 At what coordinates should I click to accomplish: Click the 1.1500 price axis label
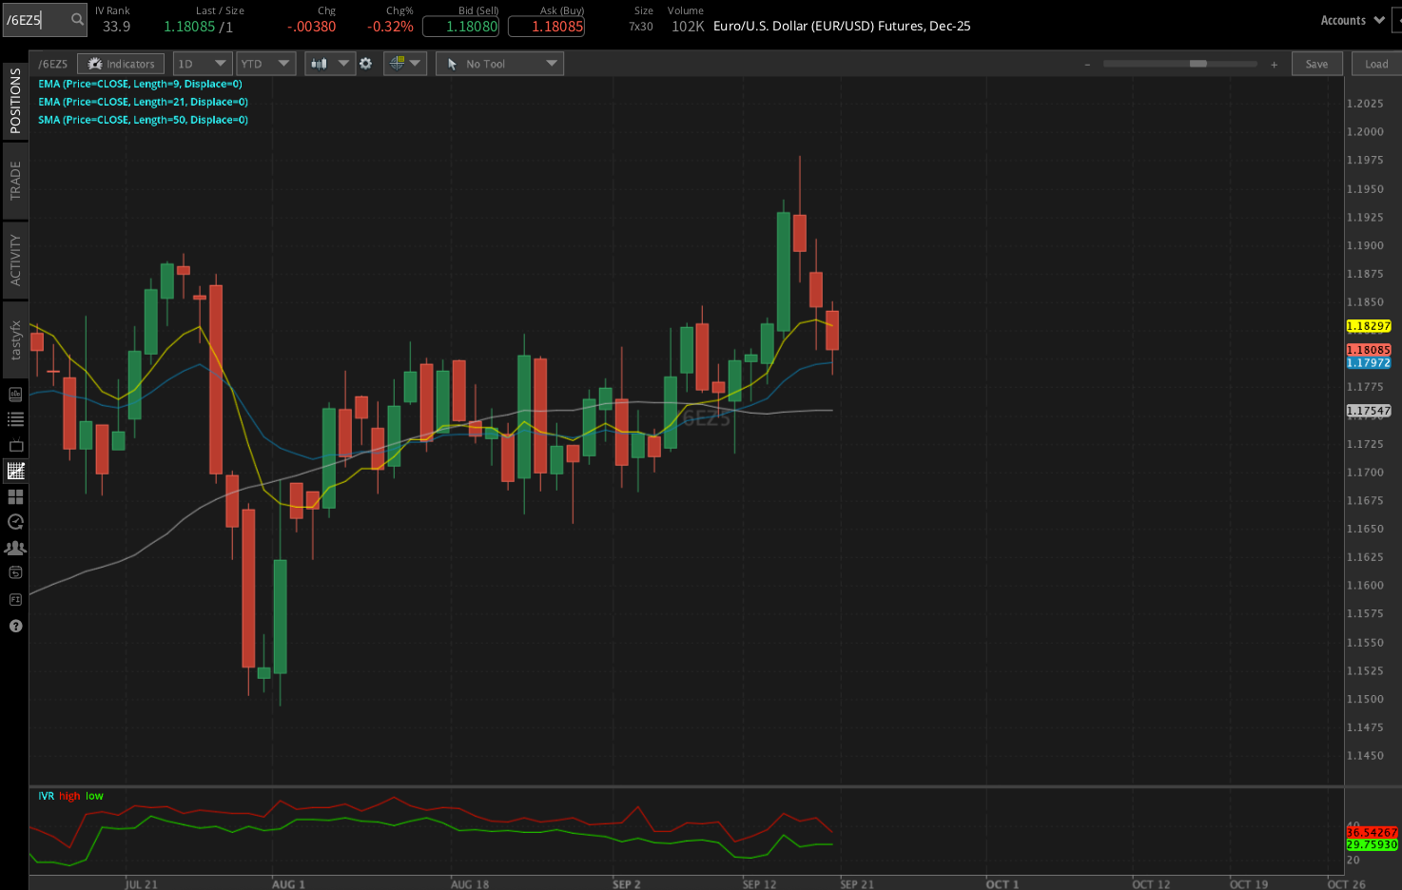coord(1365,699)
